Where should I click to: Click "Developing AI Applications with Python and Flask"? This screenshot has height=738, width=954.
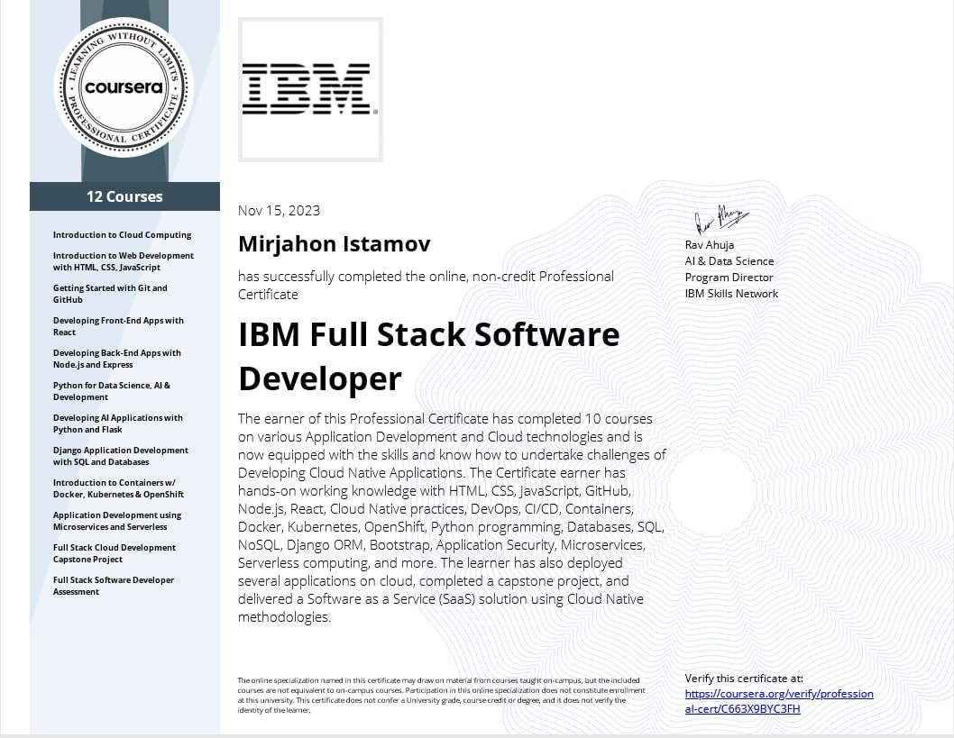coord(117,424)
